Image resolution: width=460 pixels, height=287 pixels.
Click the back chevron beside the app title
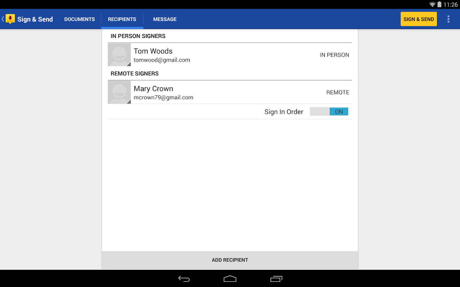pos(2,19)
